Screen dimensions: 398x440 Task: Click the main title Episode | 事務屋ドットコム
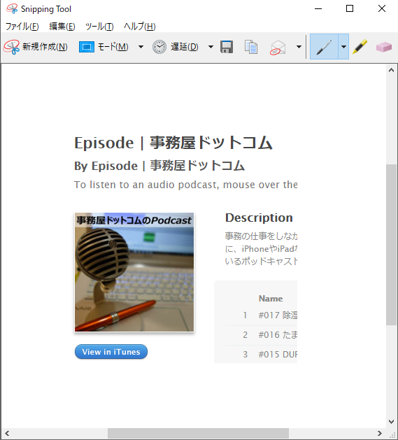(x=173, y=143)
